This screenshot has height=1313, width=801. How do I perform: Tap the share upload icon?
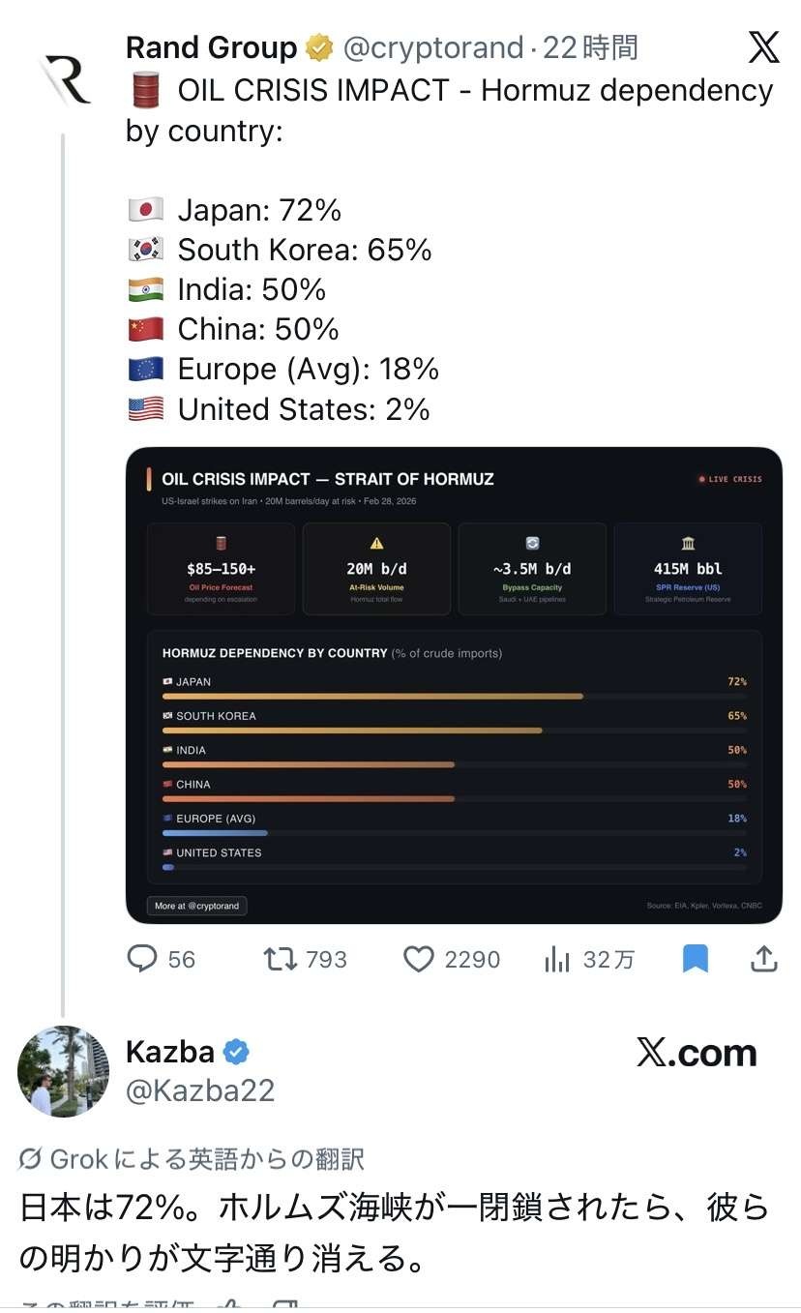pos(764,959)
